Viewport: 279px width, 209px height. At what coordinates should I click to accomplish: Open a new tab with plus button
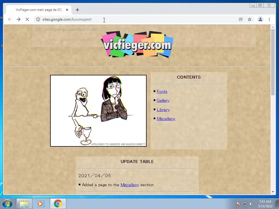[77, 10]
